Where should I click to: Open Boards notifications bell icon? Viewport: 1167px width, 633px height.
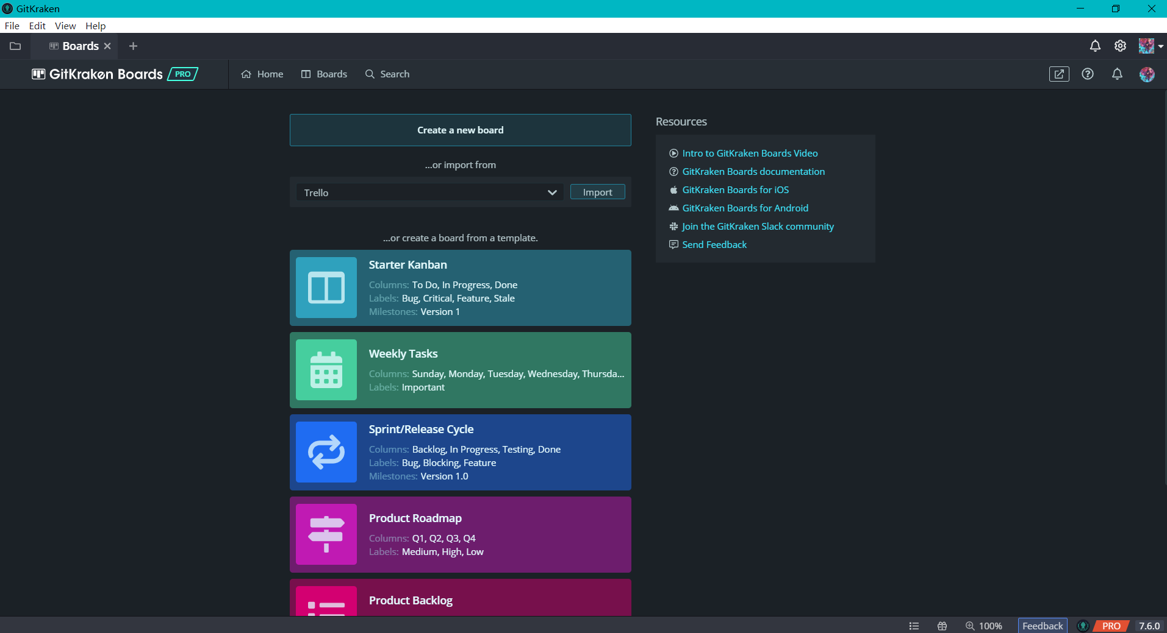pos(1117,74)
